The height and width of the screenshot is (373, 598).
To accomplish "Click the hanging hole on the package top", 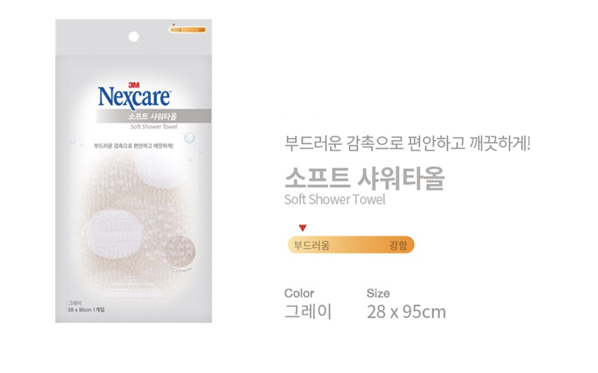I will pos(134,37).
